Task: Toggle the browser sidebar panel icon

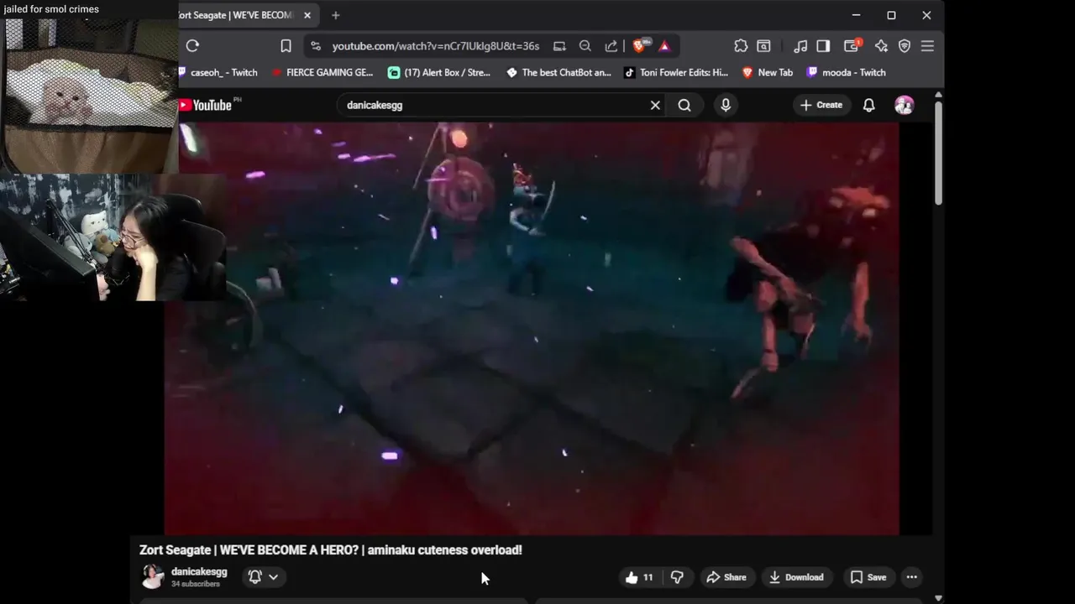Action: [823, 46]
